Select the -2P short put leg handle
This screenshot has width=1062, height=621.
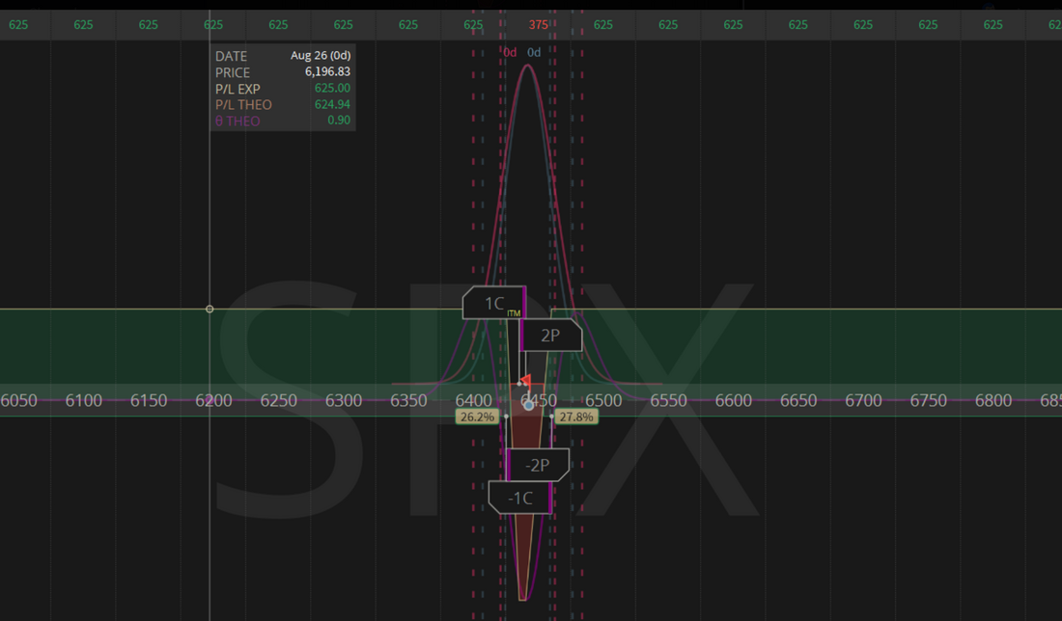(538, 465)
